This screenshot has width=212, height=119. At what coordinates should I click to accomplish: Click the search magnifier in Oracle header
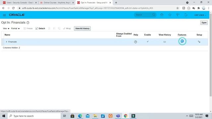154,15
